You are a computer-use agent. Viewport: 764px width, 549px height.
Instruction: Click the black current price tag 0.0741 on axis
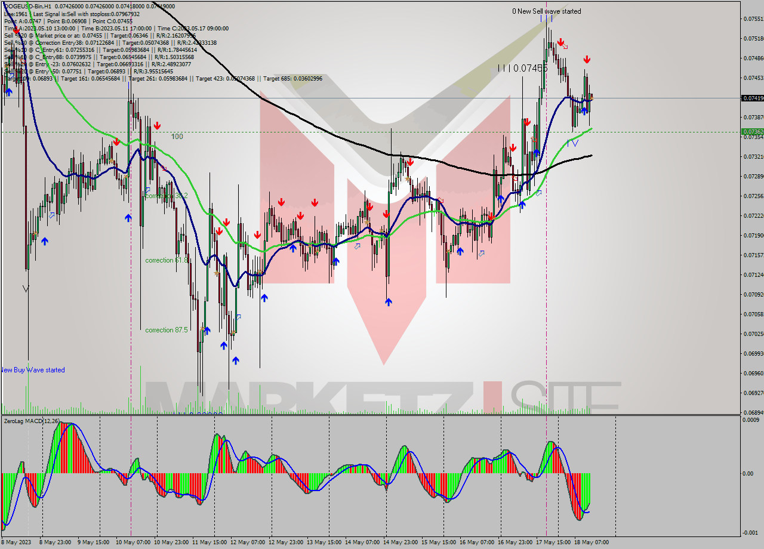[x=751, y=98]
